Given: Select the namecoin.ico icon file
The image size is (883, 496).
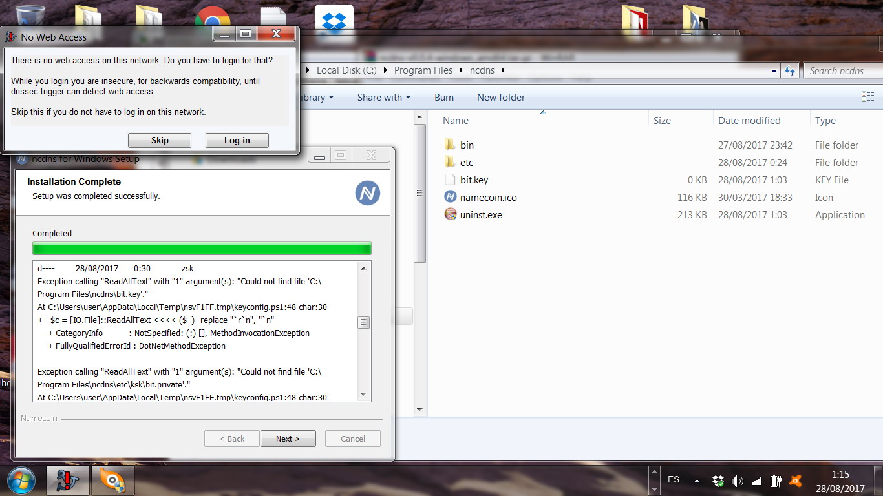Looking at the screenshot, I should point(451,197).
